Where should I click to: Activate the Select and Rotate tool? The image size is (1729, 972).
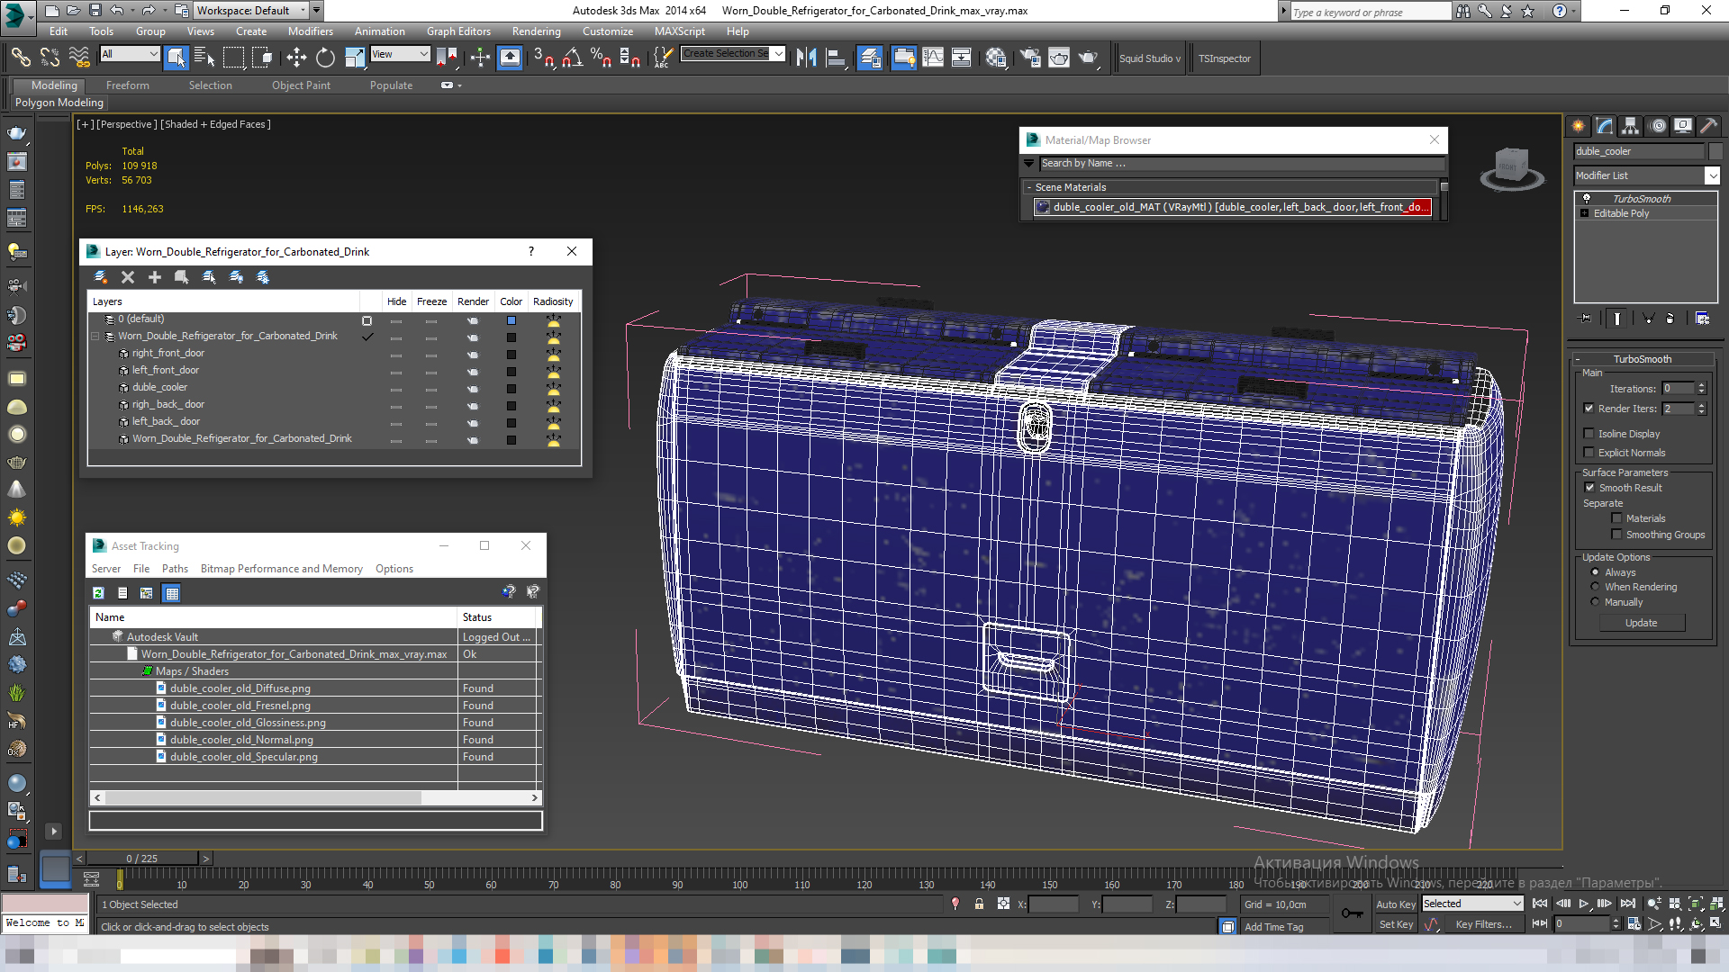[325, 58]
